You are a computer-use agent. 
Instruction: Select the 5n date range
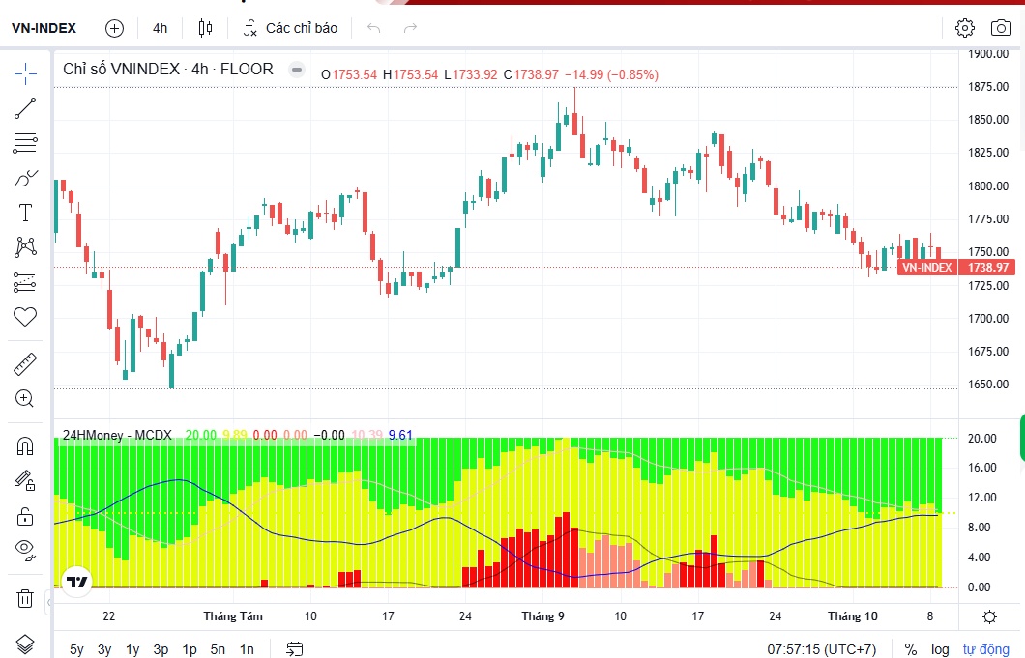(218, 649)
